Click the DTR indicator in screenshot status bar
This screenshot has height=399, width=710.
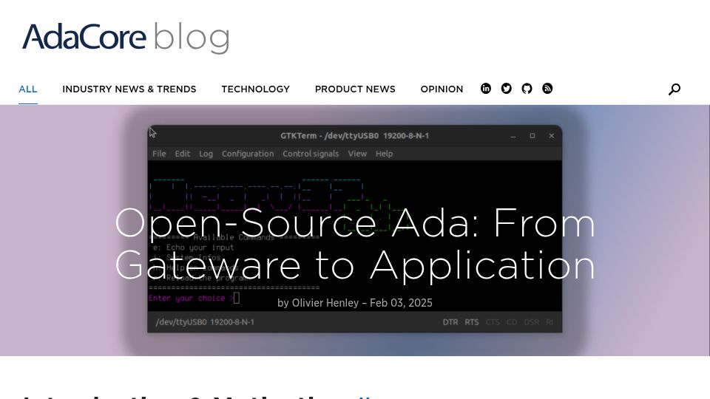pyautogui.click(x=450, y=322)
